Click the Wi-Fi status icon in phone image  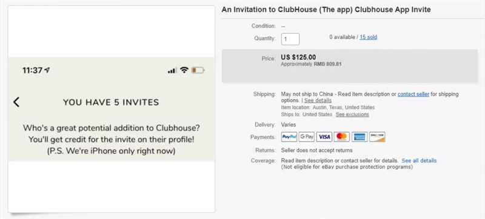(184, 70)
